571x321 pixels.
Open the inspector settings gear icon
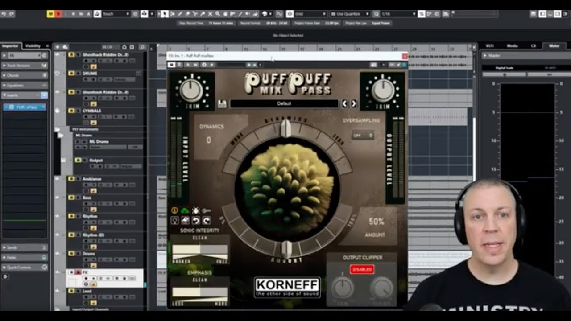pyautogui.click(x=5, y=276)
